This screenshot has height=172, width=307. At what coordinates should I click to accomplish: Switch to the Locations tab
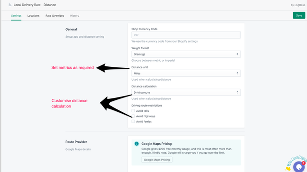33,16
